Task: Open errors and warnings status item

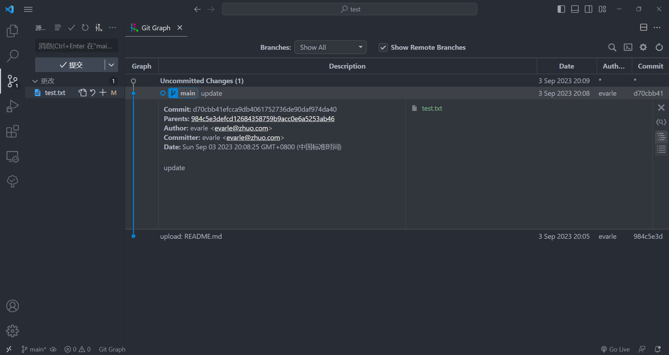Action: click(x=78, y=349)
